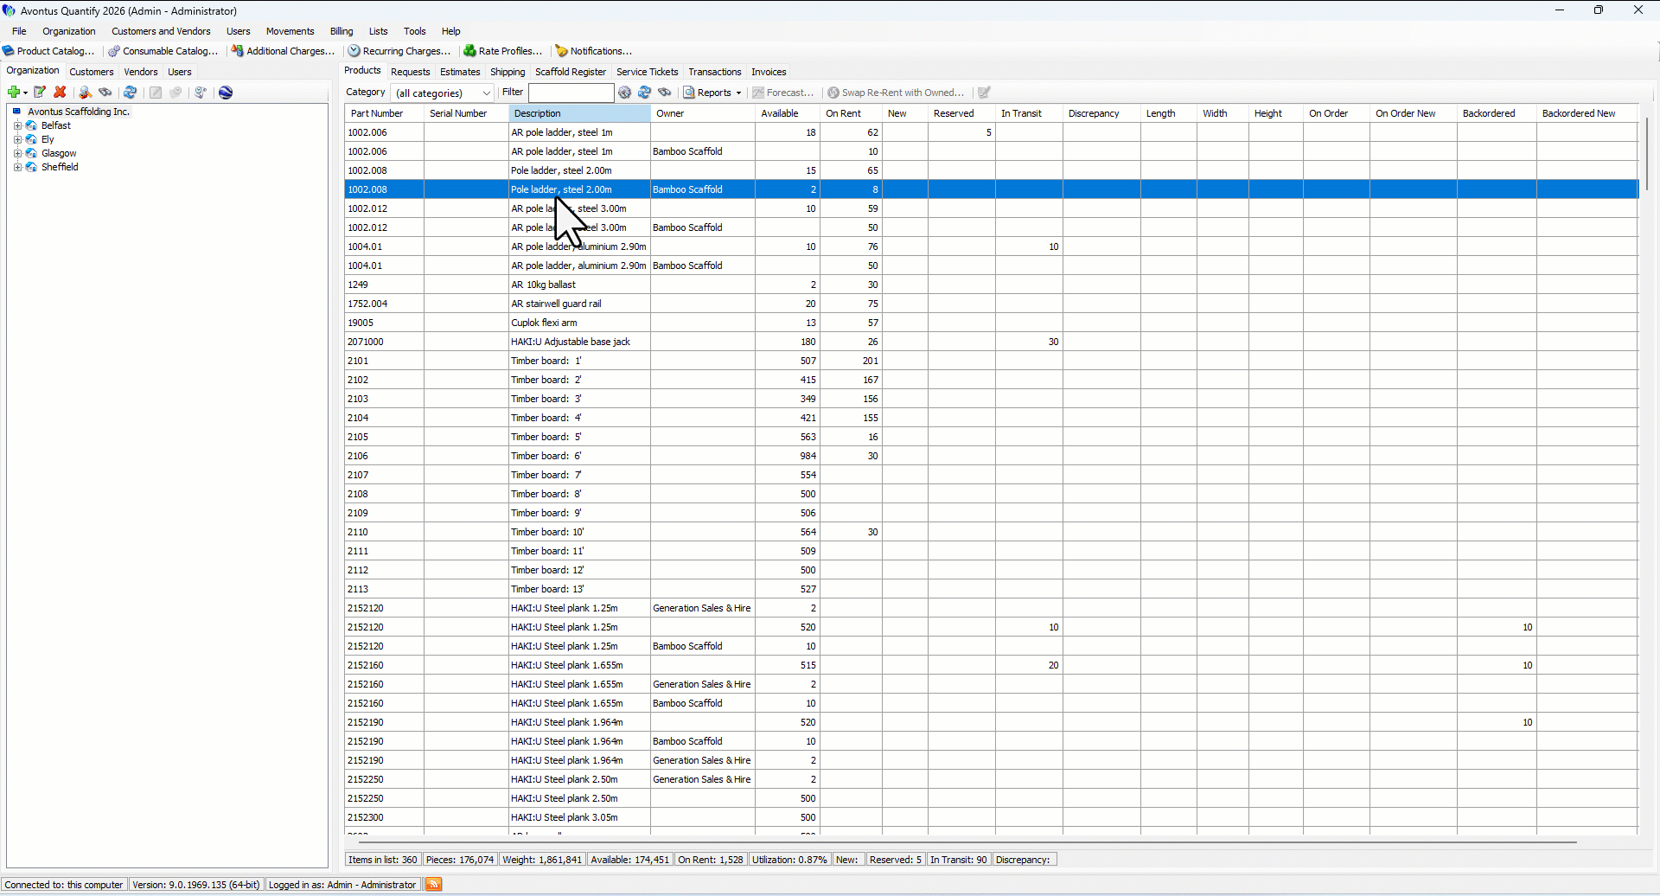The image size is (1660, 896).
Task: Refresh the products list
Action: tap(645, 93)
